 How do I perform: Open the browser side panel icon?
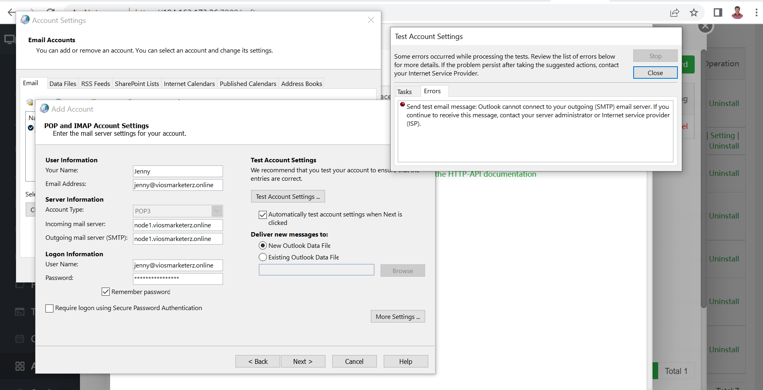(718, 13)
